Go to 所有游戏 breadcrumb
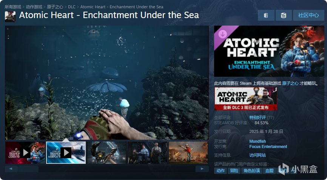Screen dimensions: 327x180 (13, 7)
